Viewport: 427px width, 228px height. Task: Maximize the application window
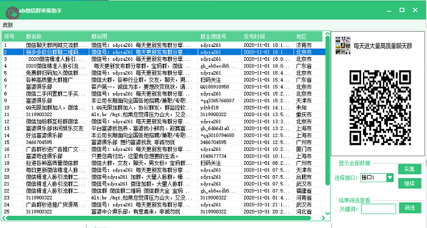click(x=401, y=10)
